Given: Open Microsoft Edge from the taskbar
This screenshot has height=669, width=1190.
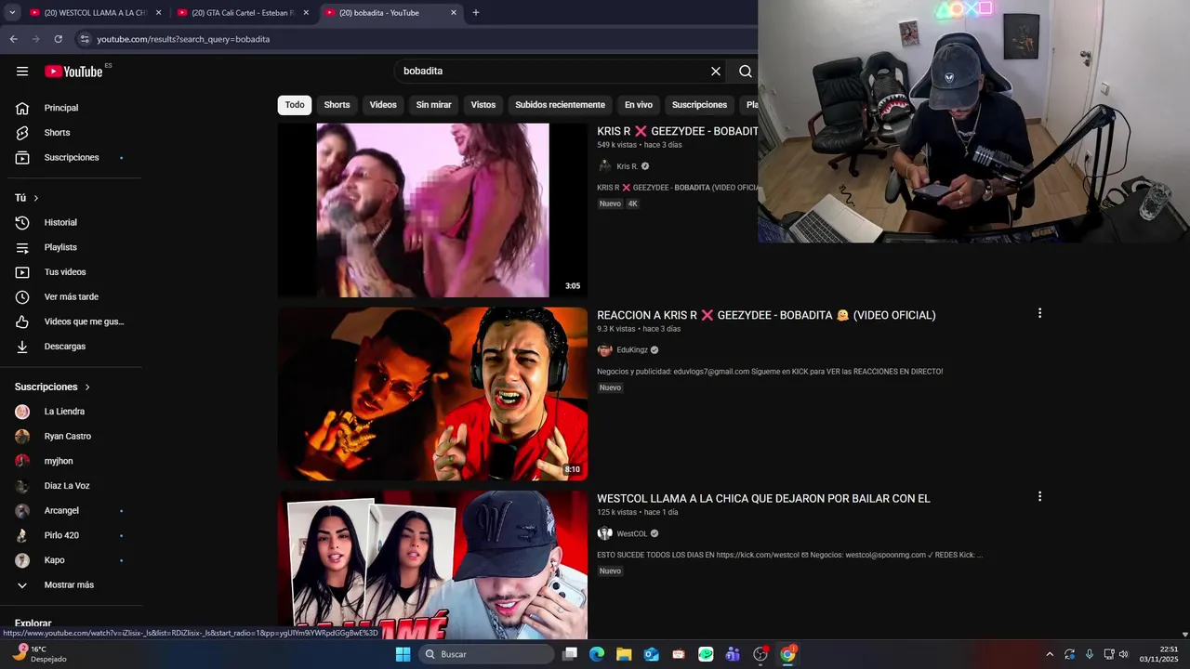Looking at the screenshot, I should (597, 654).
